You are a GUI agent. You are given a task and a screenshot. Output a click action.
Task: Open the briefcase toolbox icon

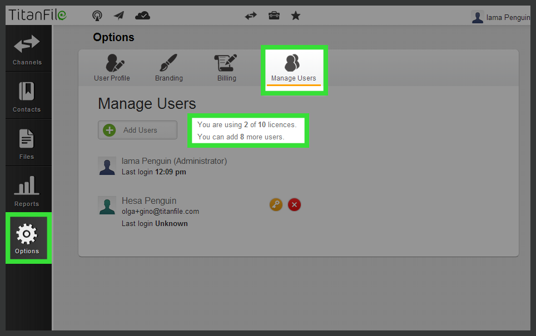[274, 16]
